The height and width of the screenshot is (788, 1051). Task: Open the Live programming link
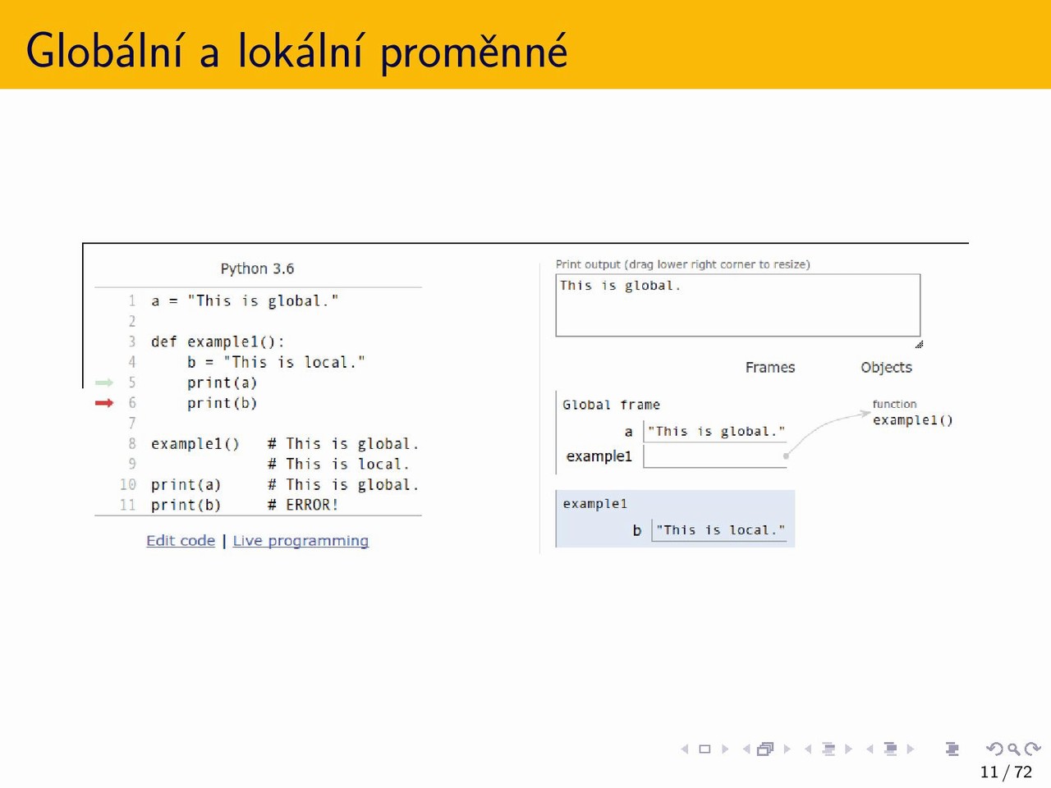(301, 540)
